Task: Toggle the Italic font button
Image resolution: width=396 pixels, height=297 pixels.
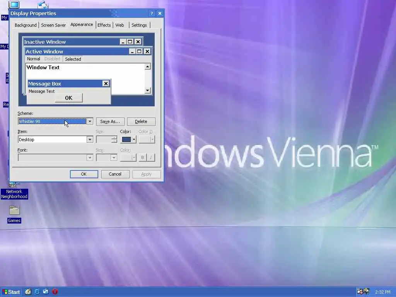Action: [151, 157]
